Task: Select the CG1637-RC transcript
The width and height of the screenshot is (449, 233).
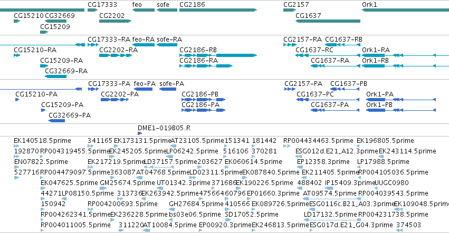Action: point(328,55)
